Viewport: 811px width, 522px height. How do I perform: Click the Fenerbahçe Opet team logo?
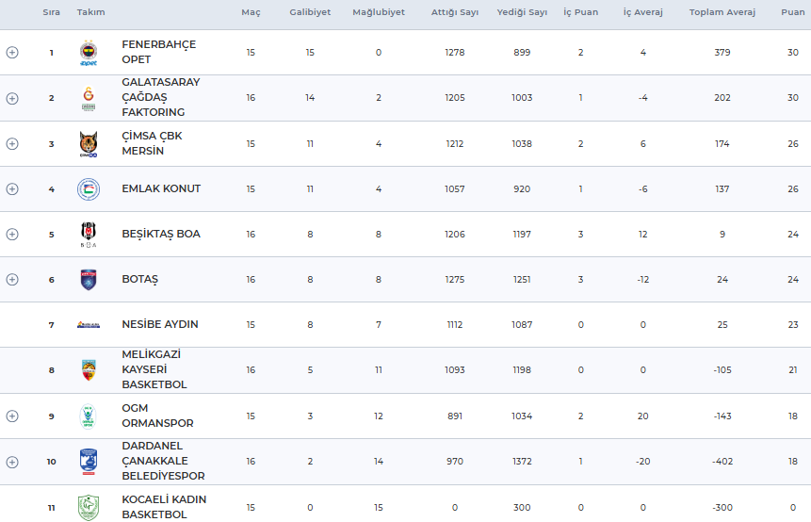89,53
